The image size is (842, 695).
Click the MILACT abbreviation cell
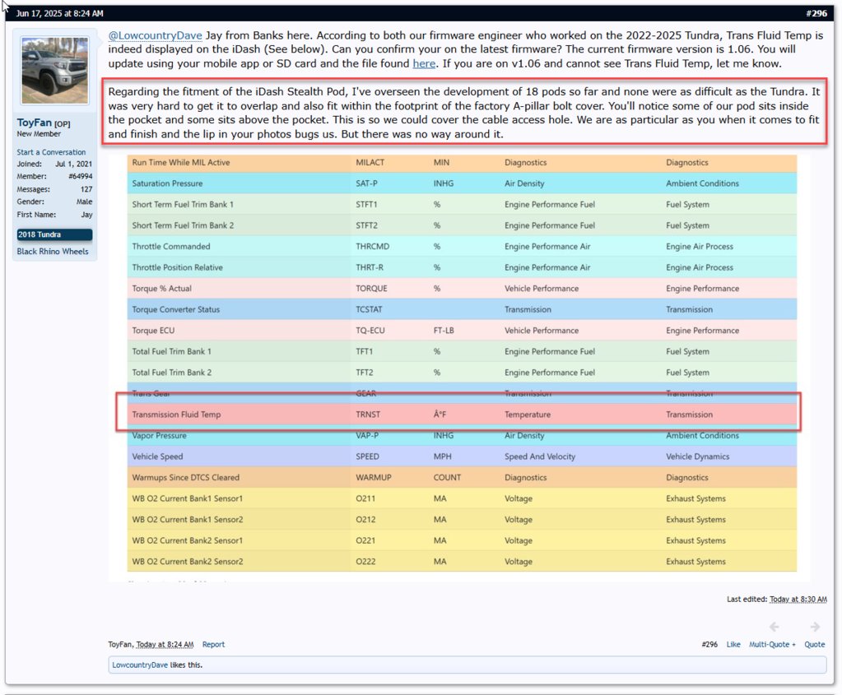click(370, 163)
